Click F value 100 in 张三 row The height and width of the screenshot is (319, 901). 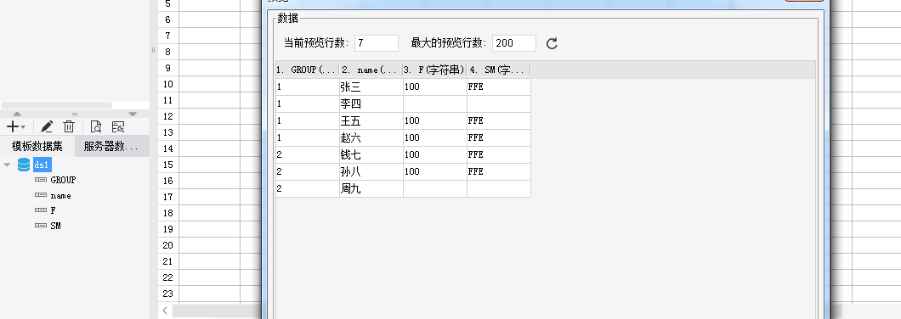click(435, 87)
